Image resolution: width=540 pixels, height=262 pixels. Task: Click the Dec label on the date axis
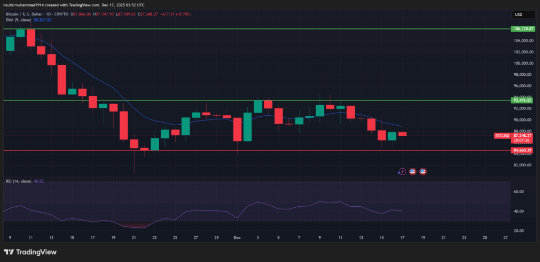click(x=237, y=237)
